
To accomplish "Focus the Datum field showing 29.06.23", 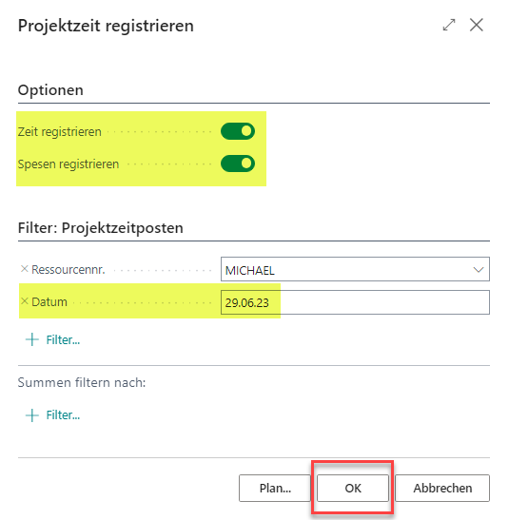I will click(x=355, y=302).
